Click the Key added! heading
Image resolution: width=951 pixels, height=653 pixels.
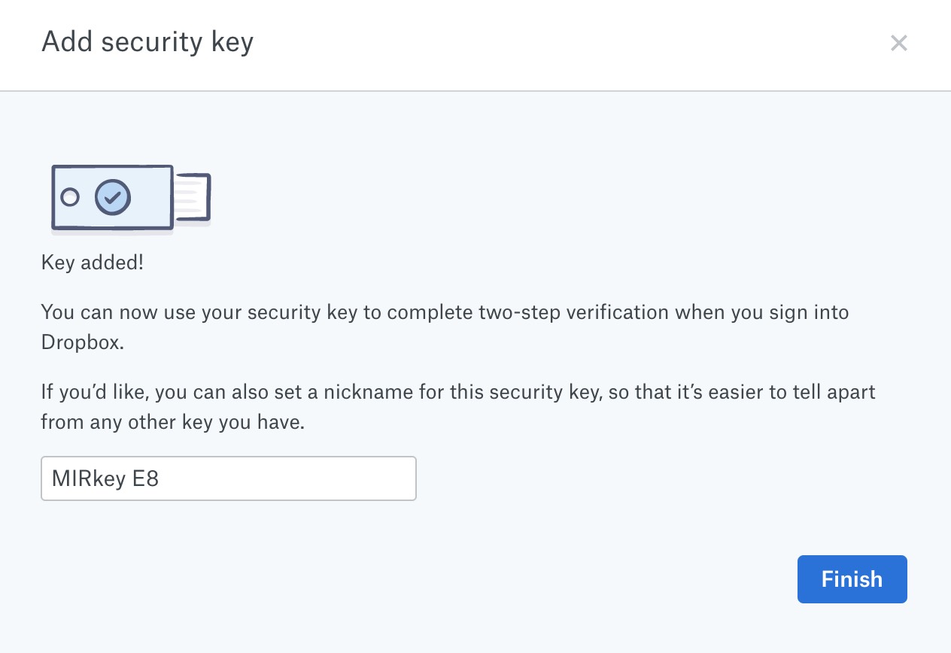click(92, 263)
